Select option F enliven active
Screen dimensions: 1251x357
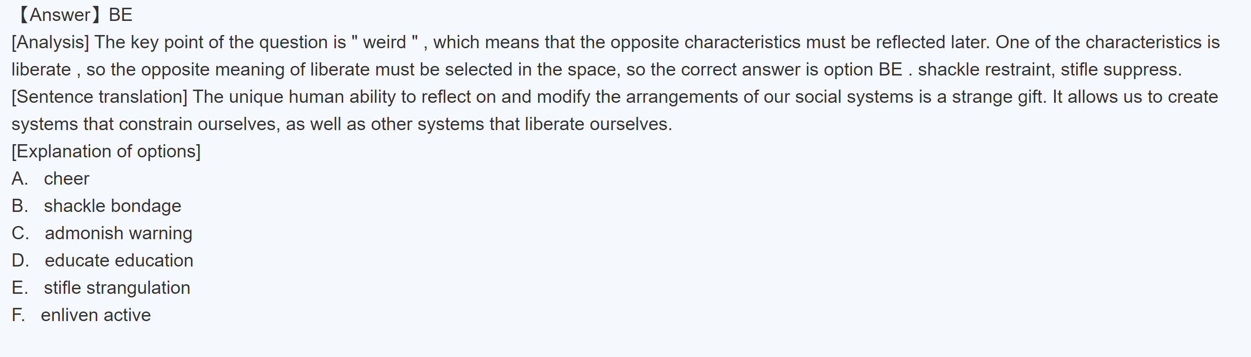pos(96,315)
